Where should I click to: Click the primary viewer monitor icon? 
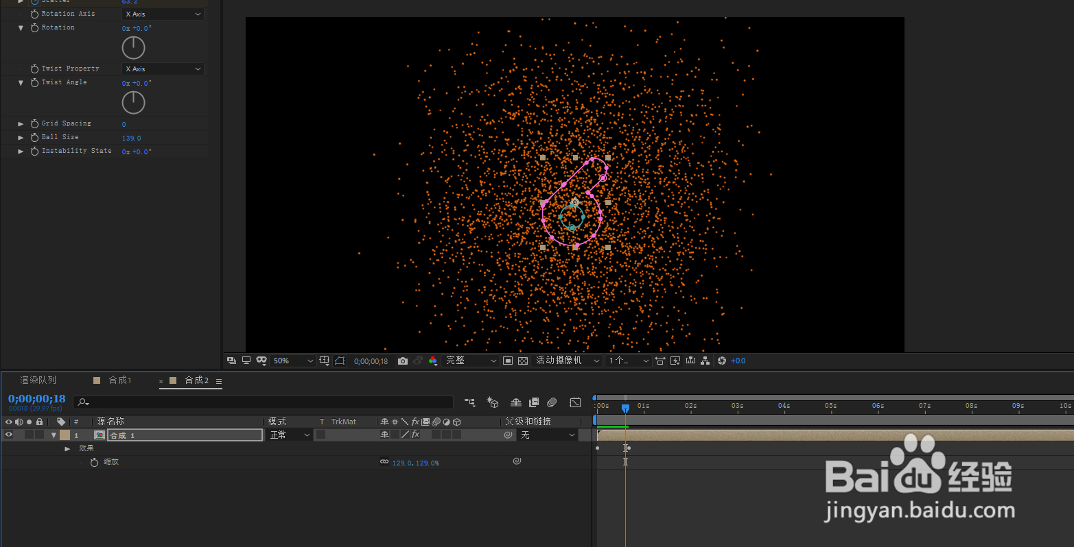click(x=246, y=361)
